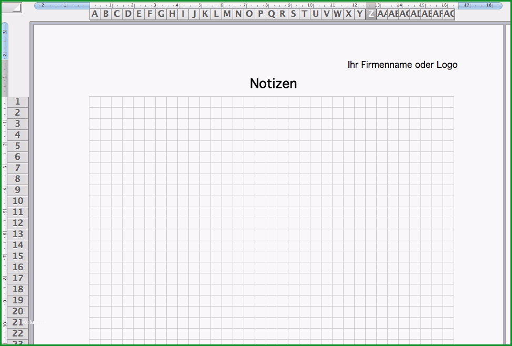Screen dimensions: 512x346
Task: Select row 5 header
Action: pos(18,146)
